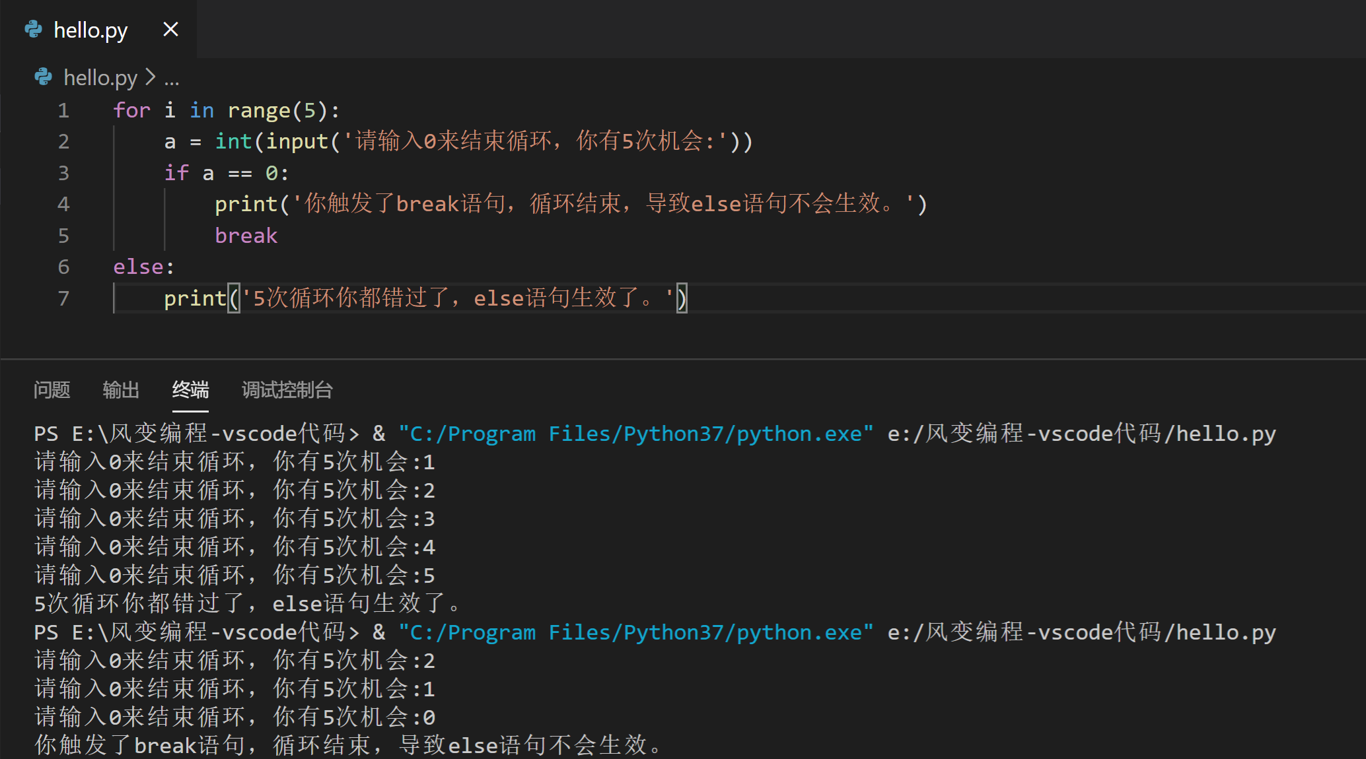Viewport: 1366px width, 759px height.
Task: Click the Python icon on the hello.py tab
Action: pyautogui.click(x=32, y=29)
